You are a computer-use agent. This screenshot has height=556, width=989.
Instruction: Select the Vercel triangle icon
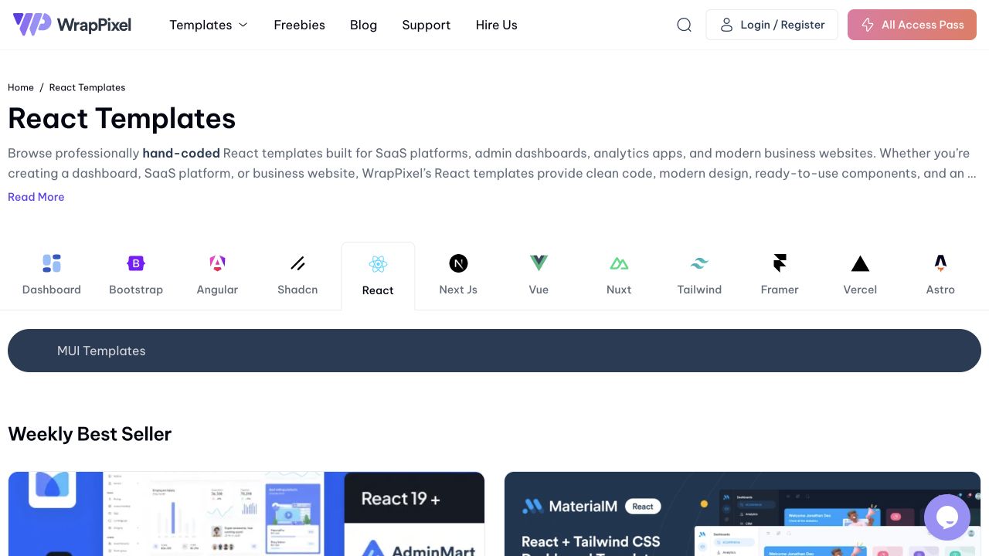(860, 264)
